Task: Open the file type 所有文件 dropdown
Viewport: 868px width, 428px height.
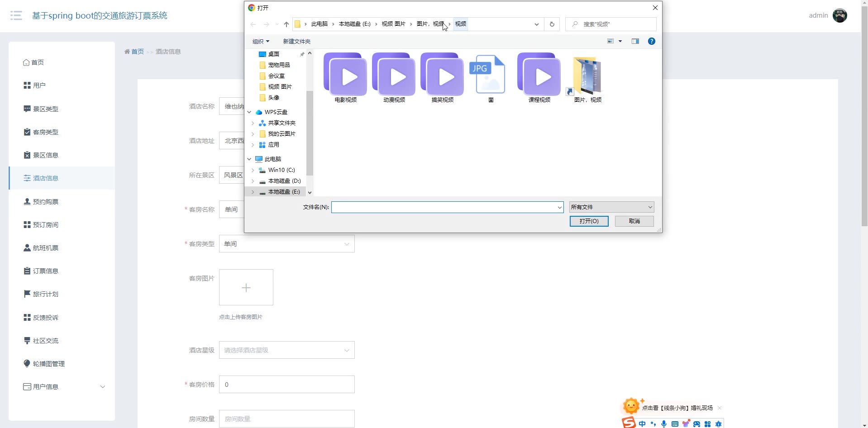Action: point(611,207)
